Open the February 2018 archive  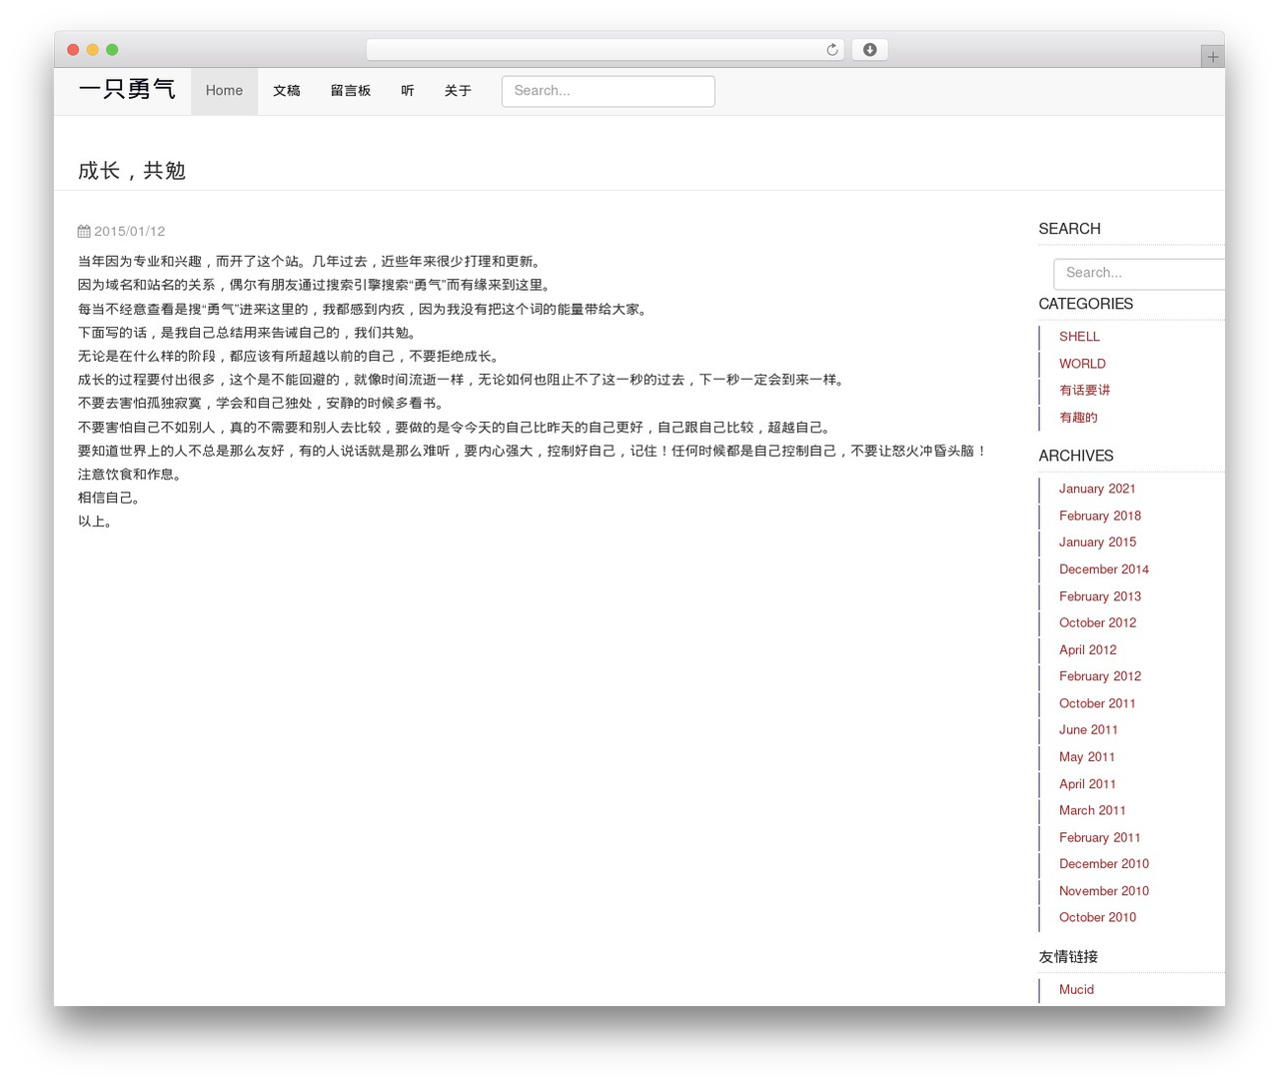click(x=1100, y=516)
